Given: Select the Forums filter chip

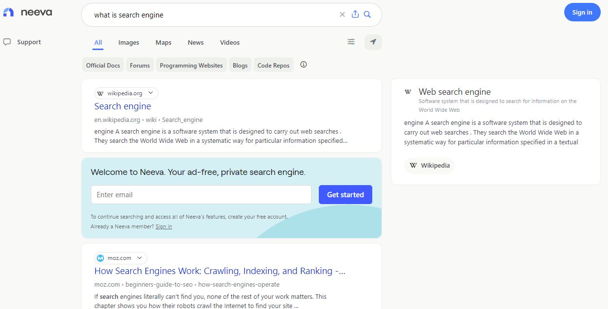Looking at the screenshot, I should pos(140,65).
